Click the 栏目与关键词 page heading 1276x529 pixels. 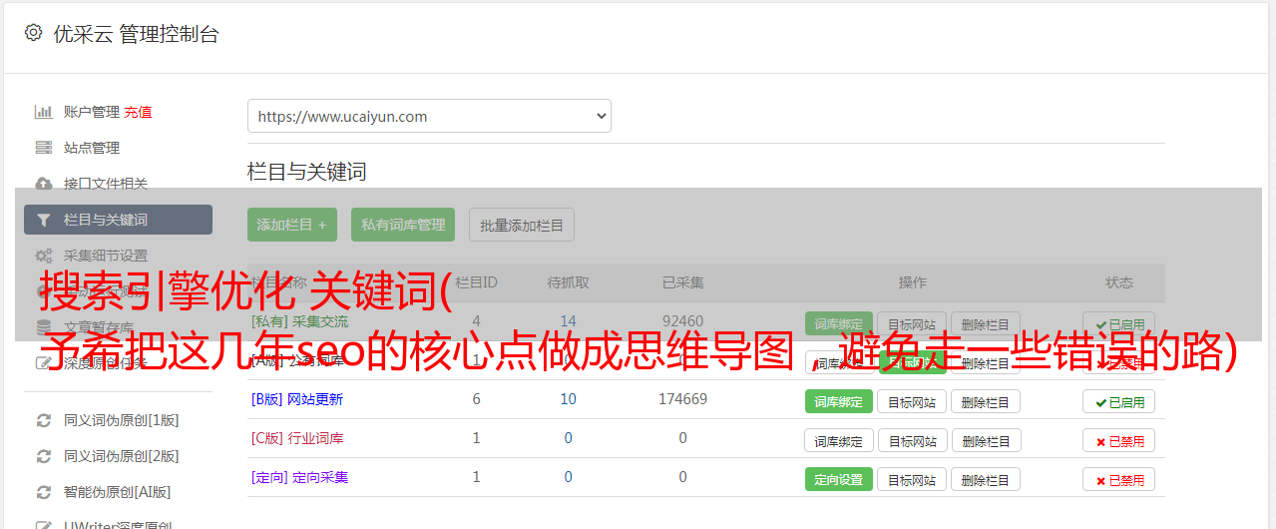[x=306, y=172]
